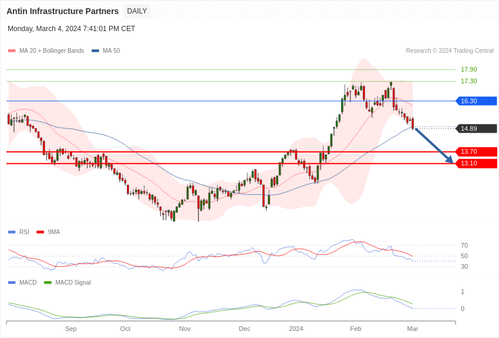The height and width of the screenshot is (338, 499).
Task: Click the 2024 label on time axis
Action: (296, 329)
